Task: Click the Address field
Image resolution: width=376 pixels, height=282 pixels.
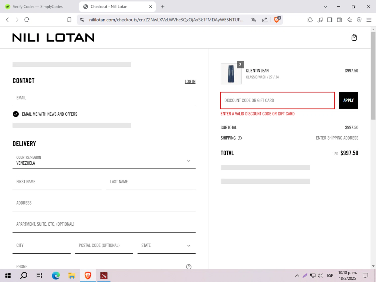Action: 104,203
